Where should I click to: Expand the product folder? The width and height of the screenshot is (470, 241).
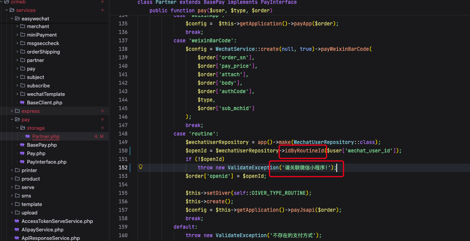point(12,179)
